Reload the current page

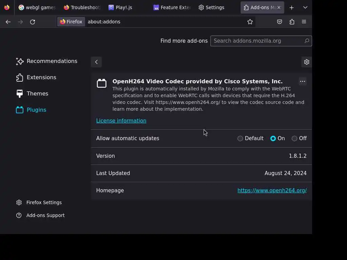(33, 22)
